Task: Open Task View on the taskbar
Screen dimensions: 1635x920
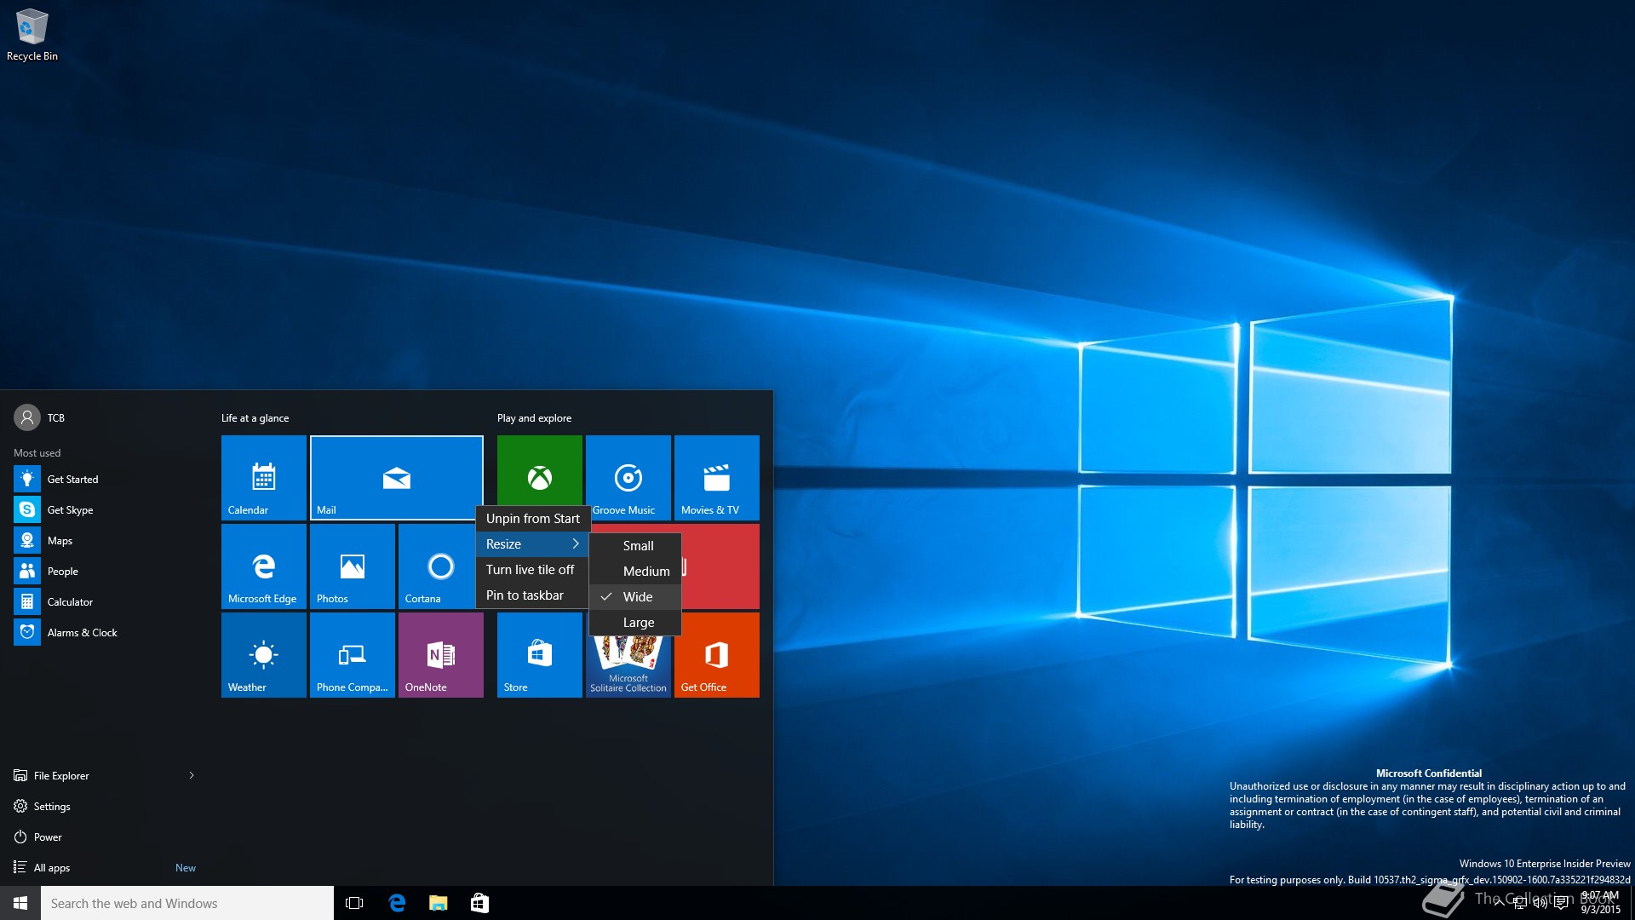Action: pos(354,903)
